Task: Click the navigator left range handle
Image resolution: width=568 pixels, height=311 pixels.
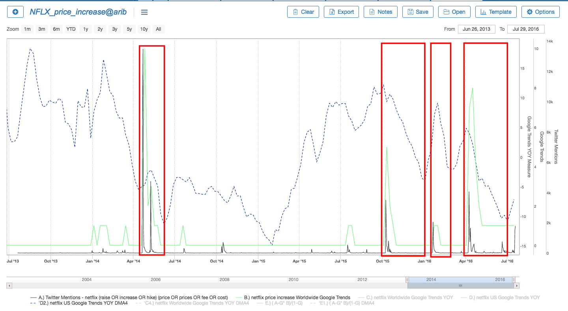Action: [x=407, y=279]
